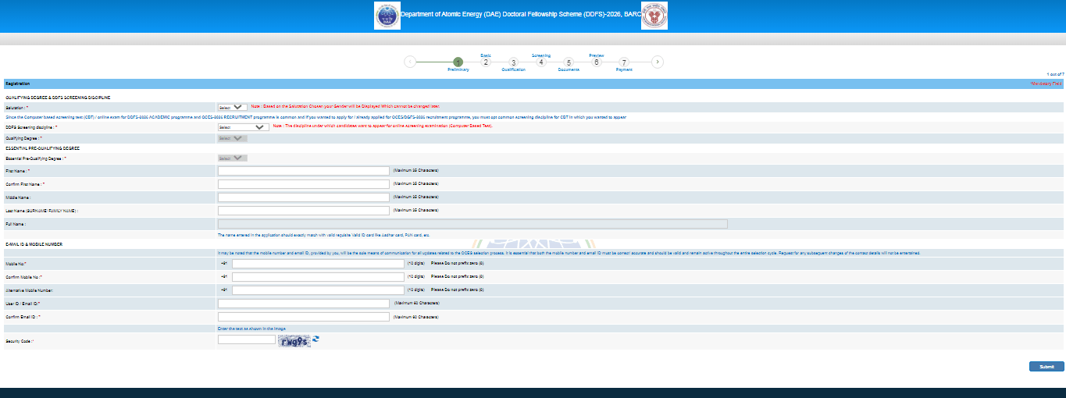Focus the User ID / Email ID field

coord(303,304)
